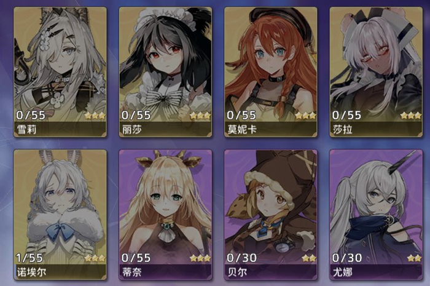Screen dimensions: 430x286
Task: Select the 莎拉 character card
Action: pyautogui.click(x=376, y=72)
